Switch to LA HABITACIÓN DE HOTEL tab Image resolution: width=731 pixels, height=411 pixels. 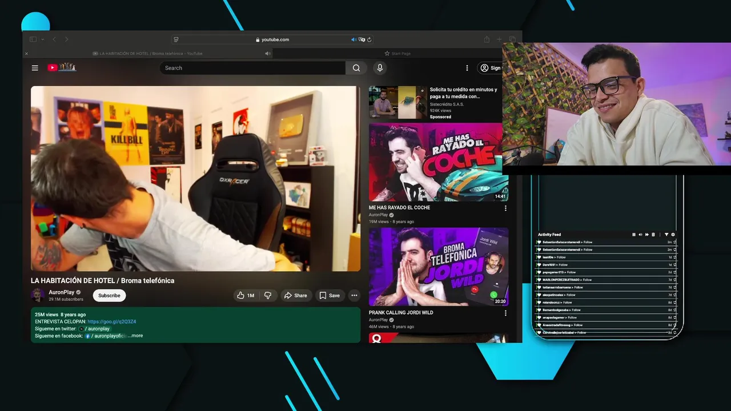(147, 54)
